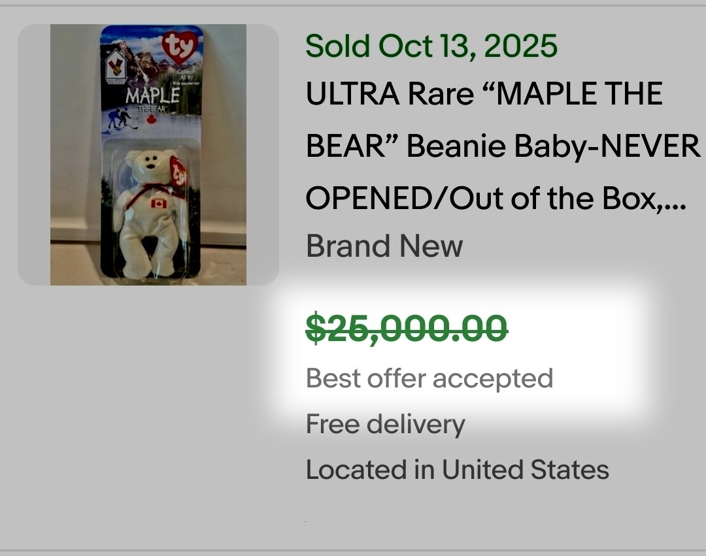Image resolution: width=706 pixels, height=556 pixels.
Task: Click the Ronald McDonald House logo on packaging
Action: 114,63
